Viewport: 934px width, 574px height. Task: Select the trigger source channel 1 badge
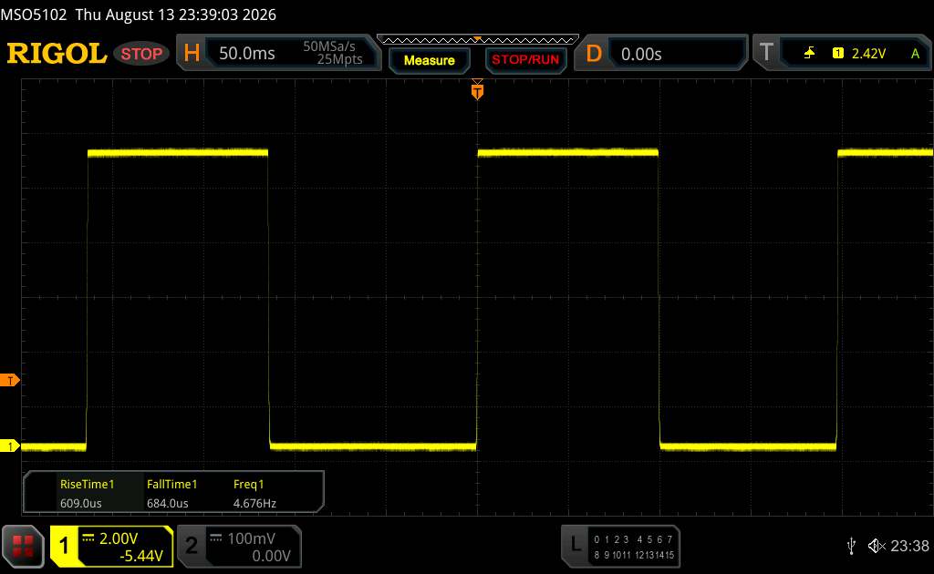(x=837, y=54)
